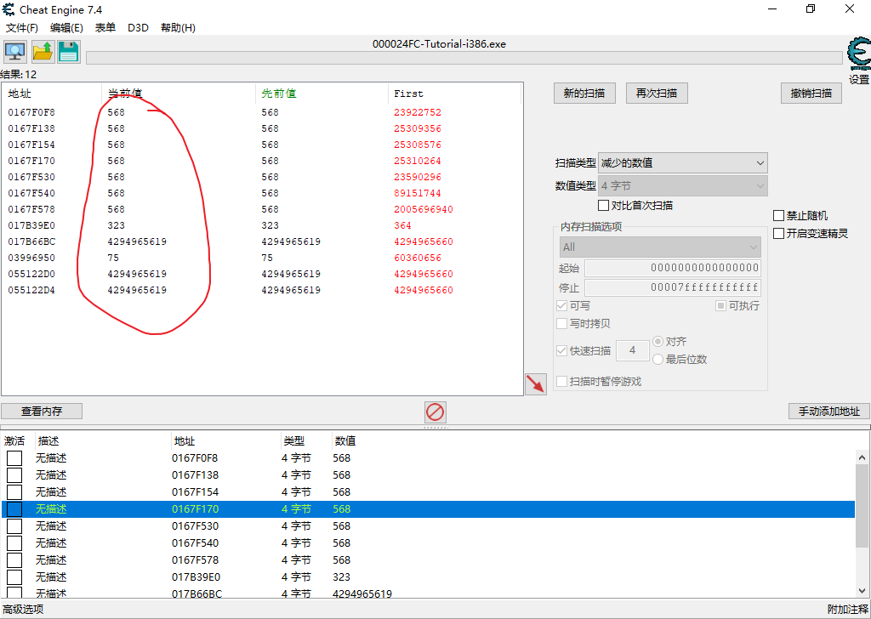
Task: Select result row 055122D4 in scan results
Action: tap(262, 290)
